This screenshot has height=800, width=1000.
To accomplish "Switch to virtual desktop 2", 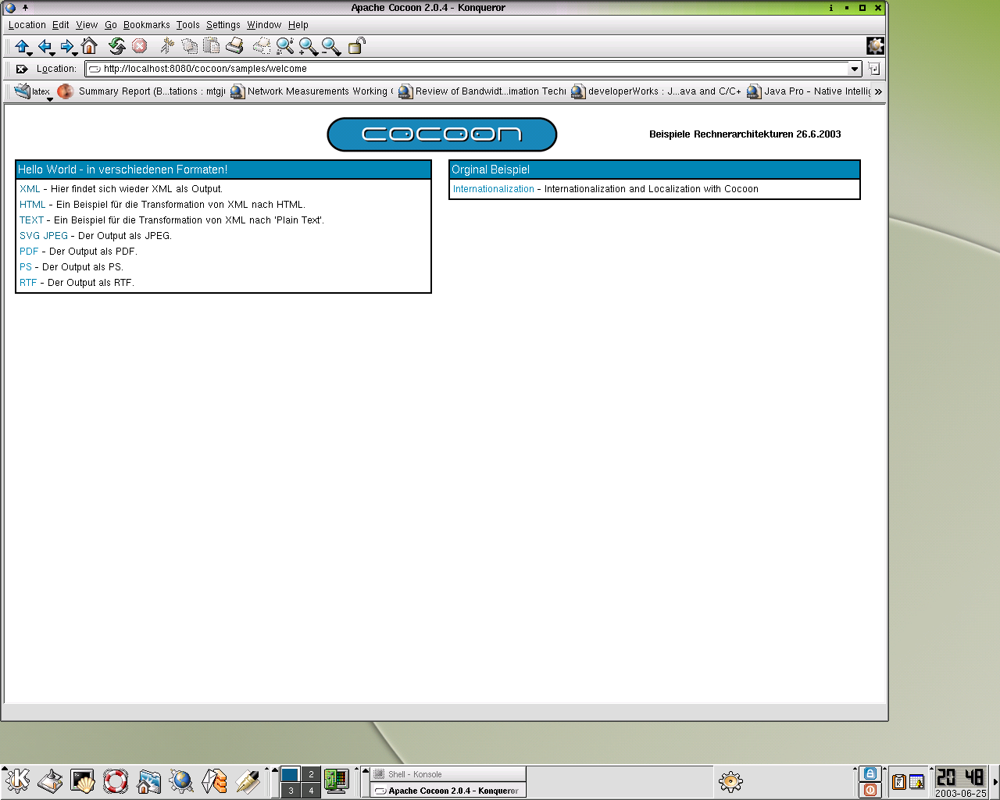I will tap(311, 774).
